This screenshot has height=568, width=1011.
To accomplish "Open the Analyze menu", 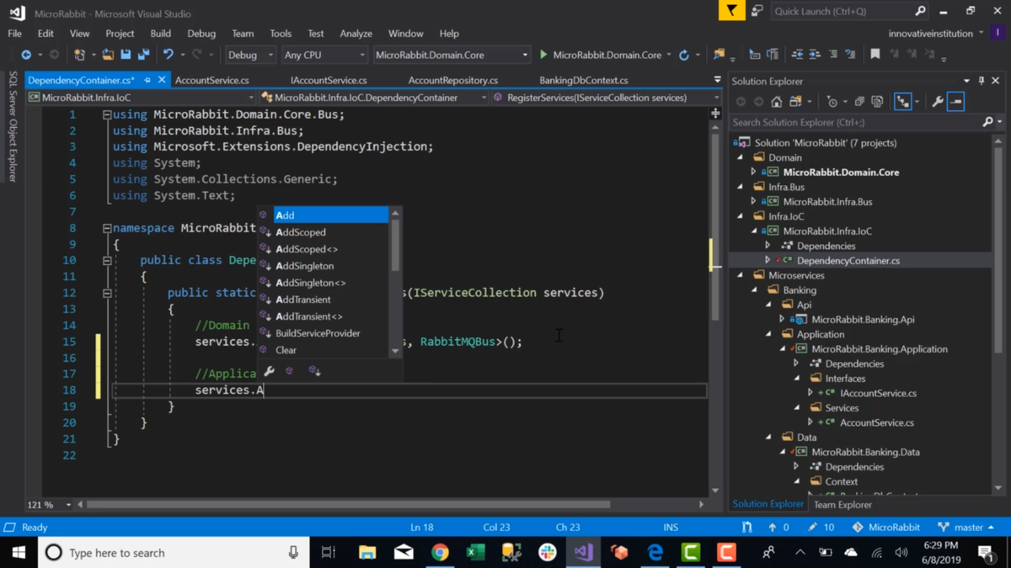I will (x=356, y=34).
